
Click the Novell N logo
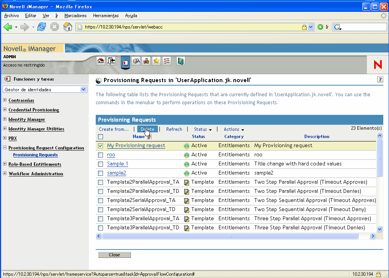tap(378, 65)
